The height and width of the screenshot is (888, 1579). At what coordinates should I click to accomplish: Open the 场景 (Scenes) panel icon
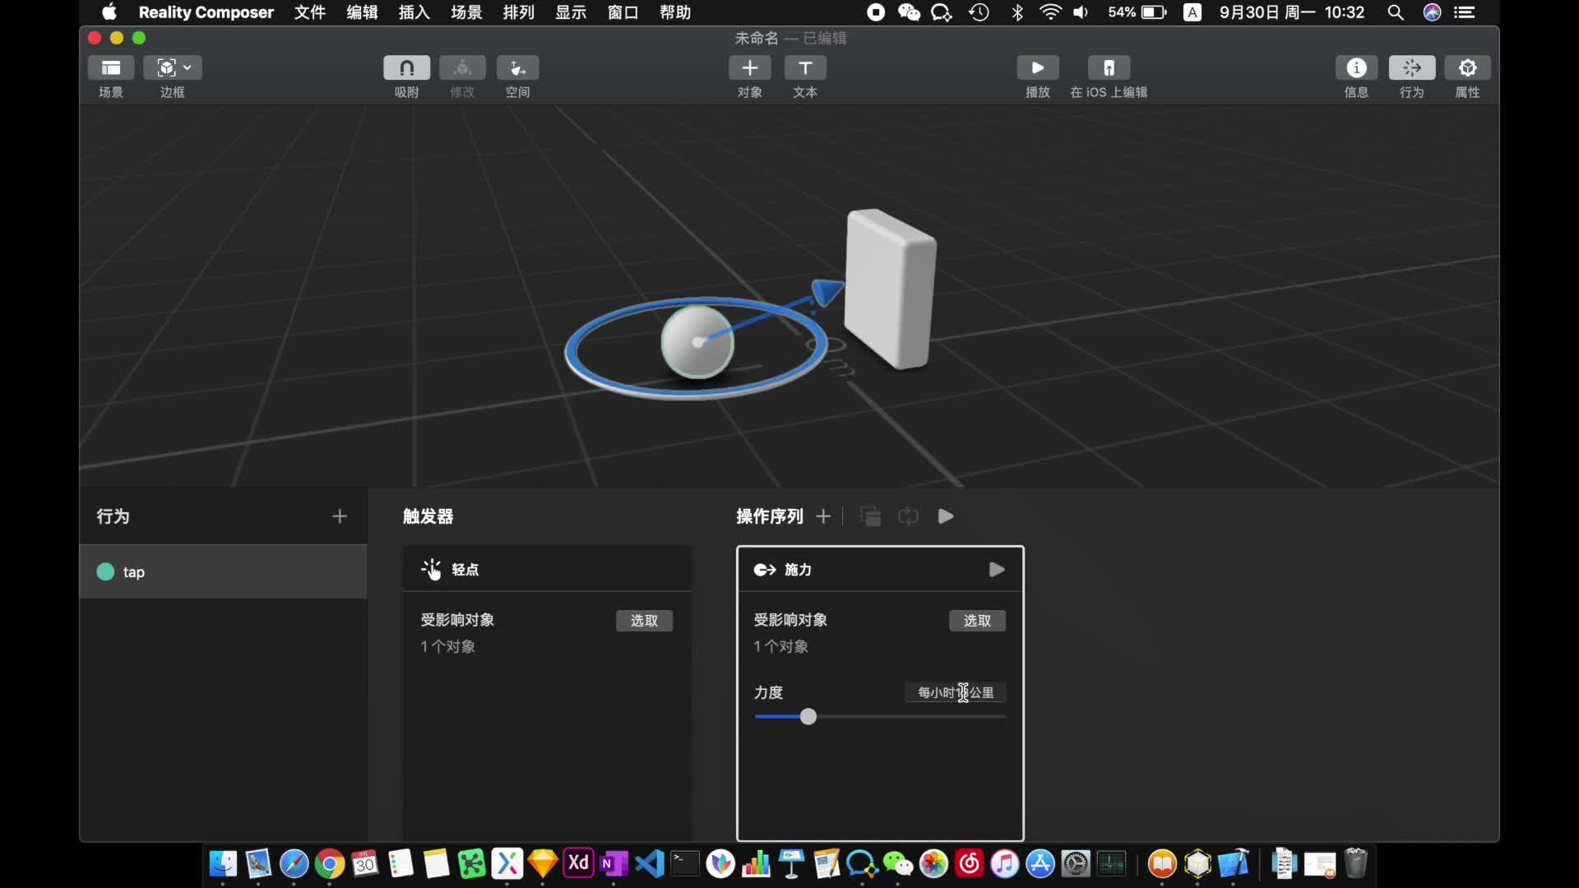[110, 67]
